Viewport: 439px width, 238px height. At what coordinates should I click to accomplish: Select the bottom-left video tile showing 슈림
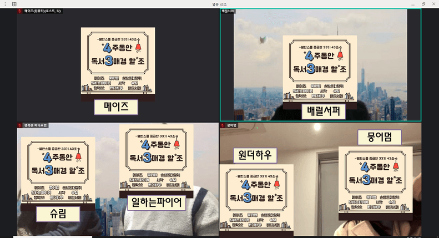[x=118, y=179]
